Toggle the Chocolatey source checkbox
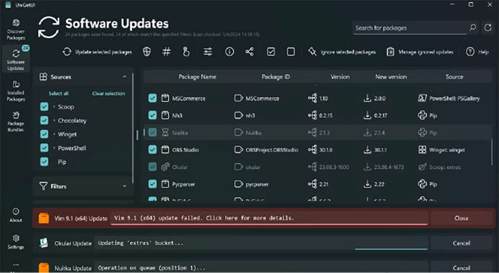This screenshot has width=499, height=273. (44, 120)
